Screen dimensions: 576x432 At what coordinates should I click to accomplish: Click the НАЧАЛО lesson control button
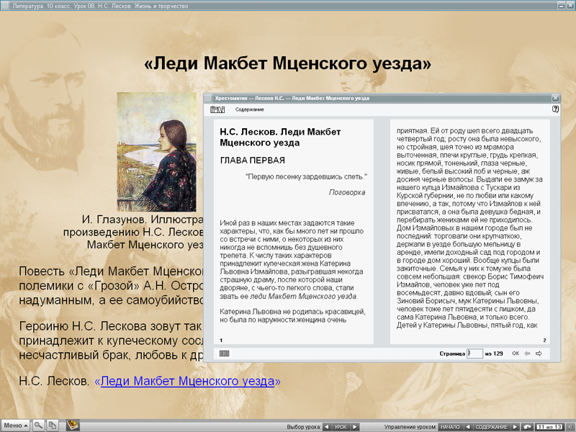click(x=449, y=427)
